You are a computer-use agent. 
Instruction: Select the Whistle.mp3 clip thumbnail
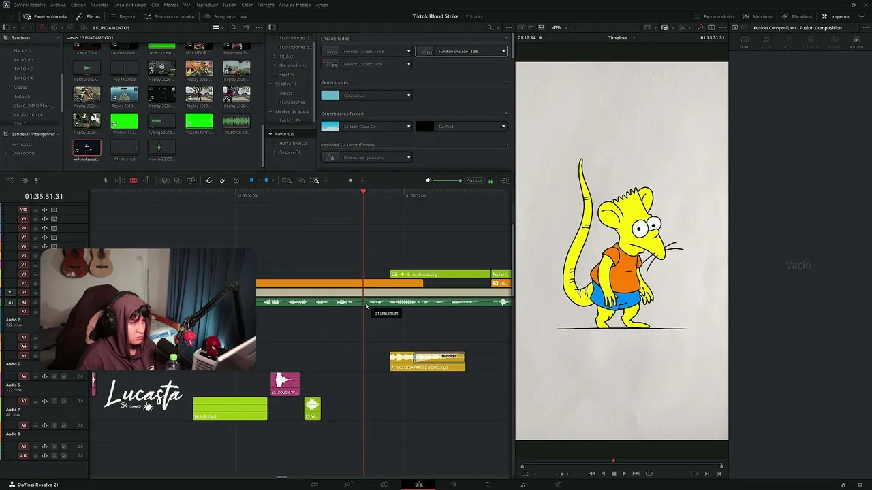coord(124,147)
